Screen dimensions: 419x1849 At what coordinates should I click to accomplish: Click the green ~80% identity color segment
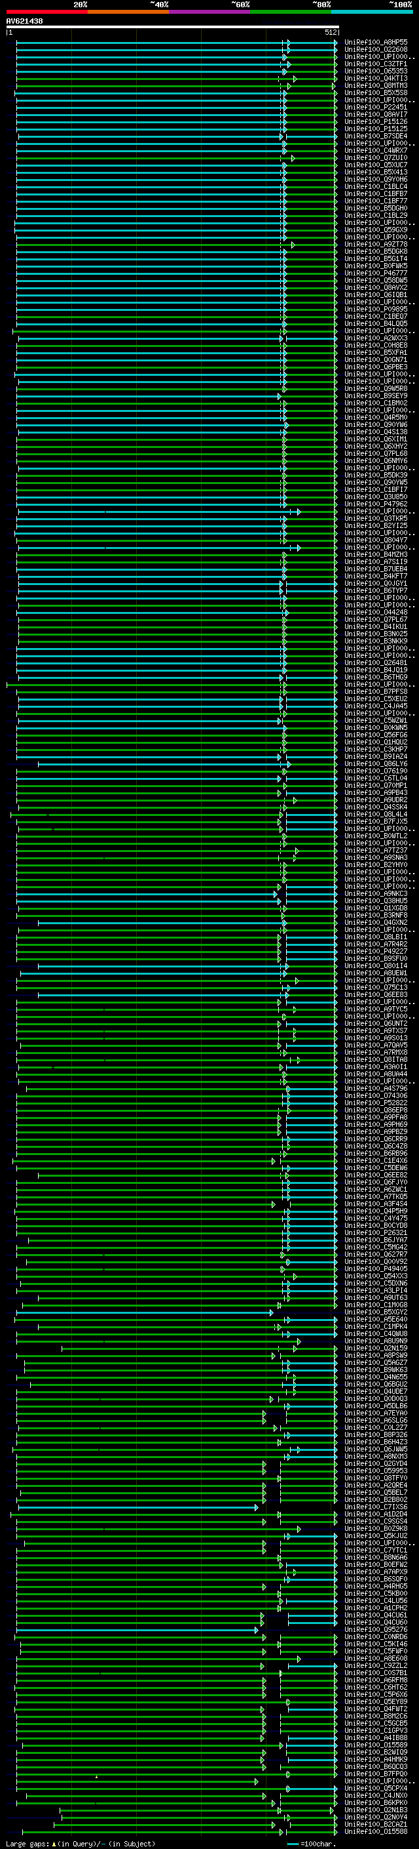coord(291,12)
